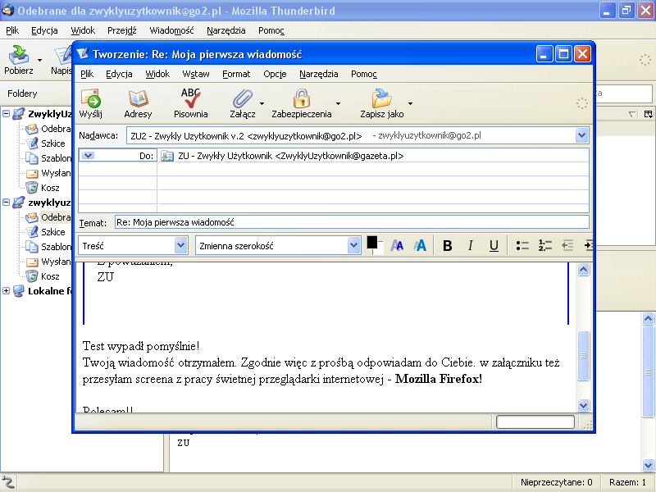This screenshot has width=656, height=492.
Task: Open Pomoc menu in compose window
Action: 363,74
